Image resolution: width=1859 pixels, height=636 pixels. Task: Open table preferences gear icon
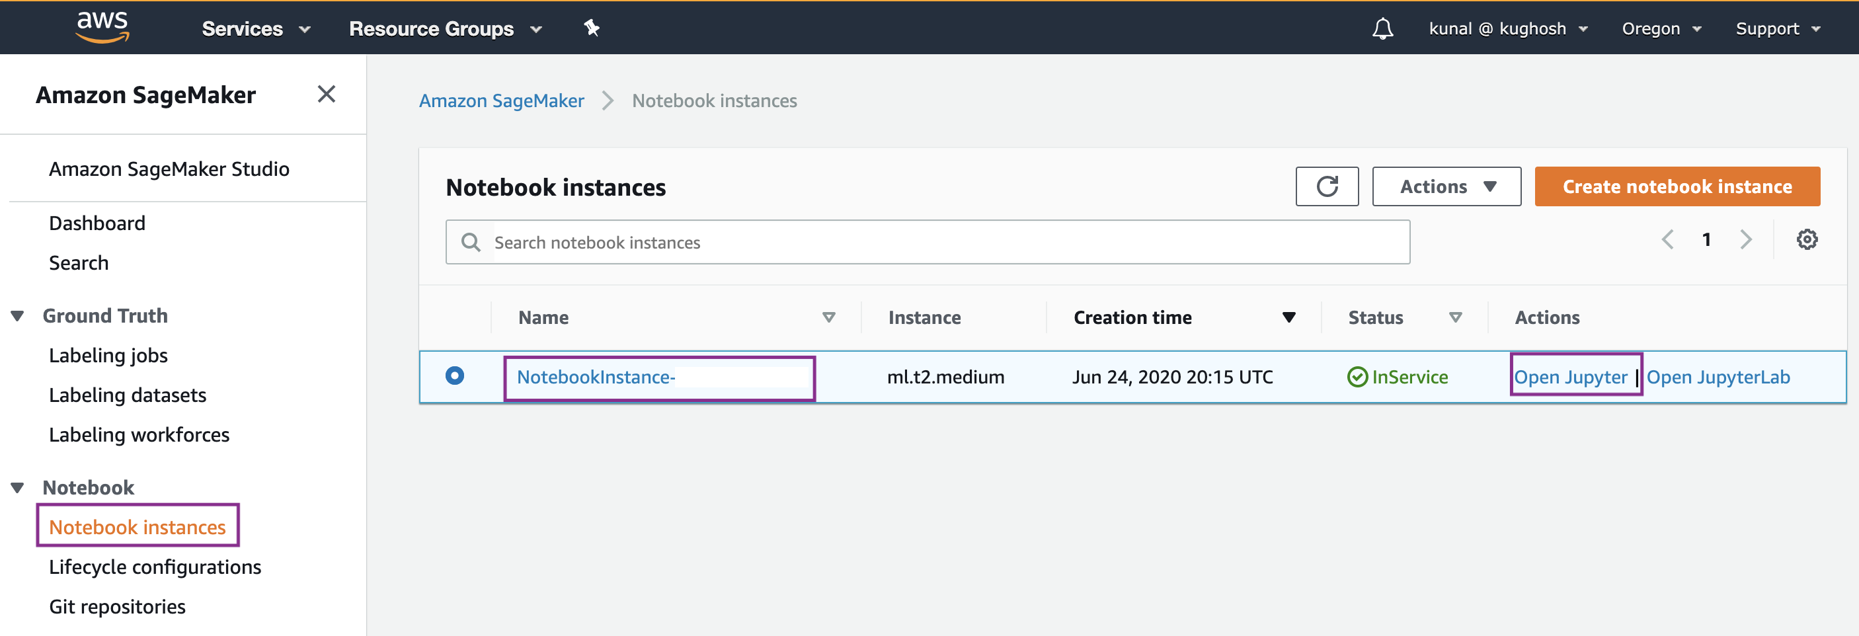pos(1806,239)
